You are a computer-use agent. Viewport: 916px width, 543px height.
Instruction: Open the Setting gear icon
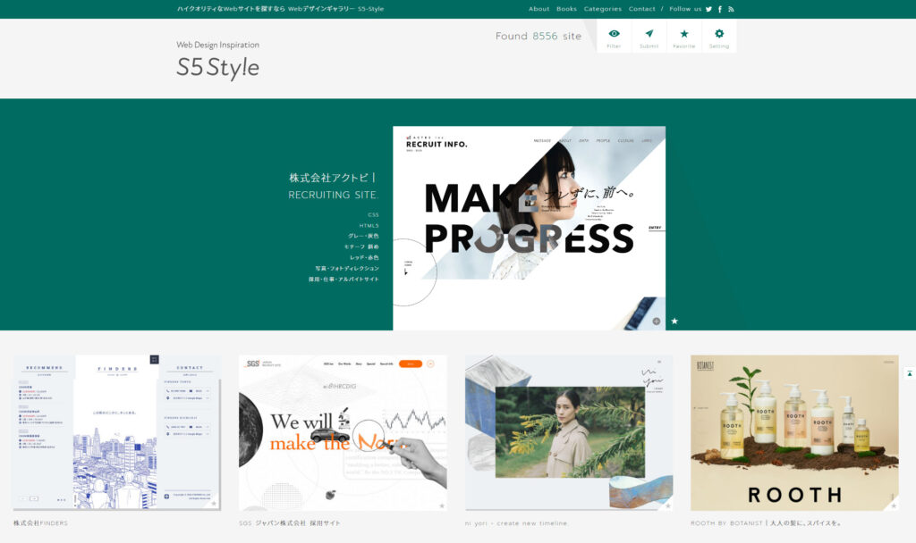[719, 37]
